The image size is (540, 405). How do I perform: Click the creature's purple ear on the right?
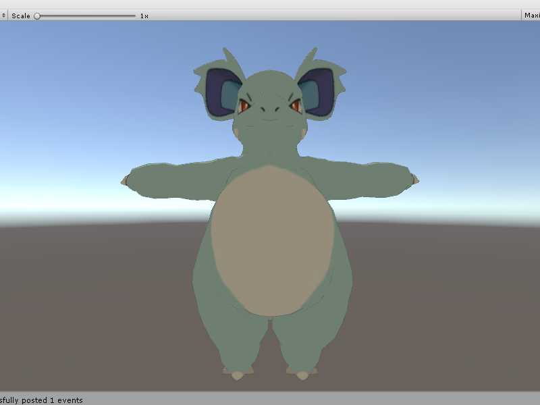[x=315, y=92]
